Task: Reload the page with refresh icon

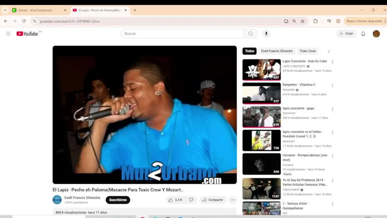Action: click(x=24, y=21)
